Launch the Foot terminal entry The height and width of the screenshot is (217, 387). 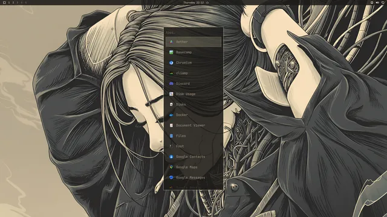point(193,146)
